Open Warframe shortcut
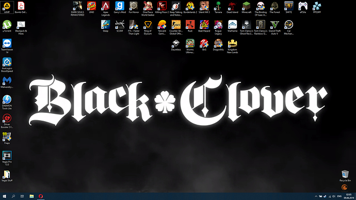The height and width of the screenshot is (200, 356). point(232,26)
